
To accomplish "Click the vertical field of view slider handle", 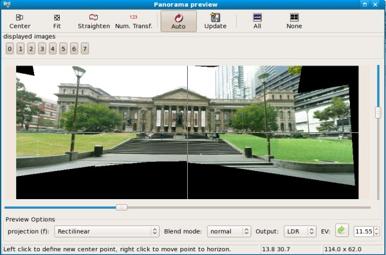I will (x=378, y=113).
